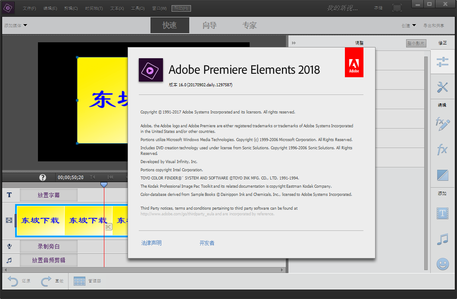Click the 开发者 link in about dialog

pos(207,242)
